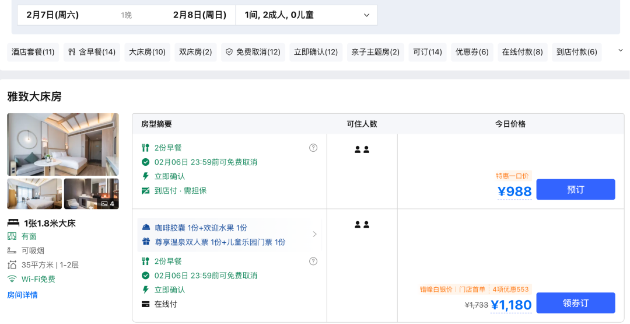
Task: Click the 4项优惠553 discount label
Action: [510, 289]
